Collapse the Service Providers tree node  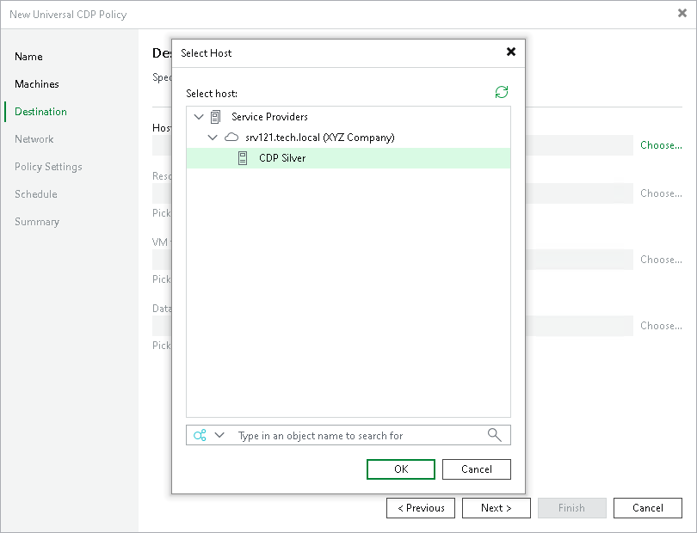coord(199,116)
